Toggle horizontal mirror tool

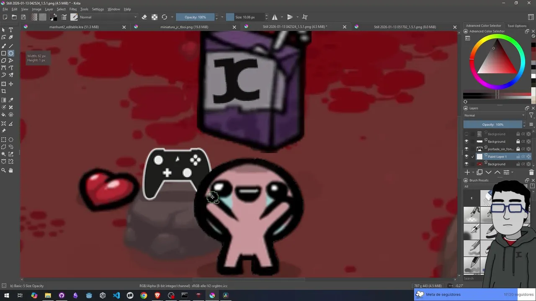[x=275, y=17]
